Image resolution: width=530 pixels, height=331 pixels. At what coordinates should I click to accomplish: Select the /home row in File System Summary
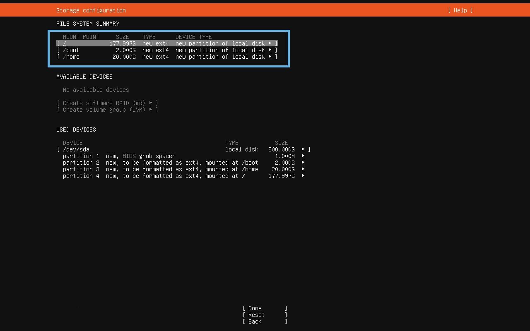pyautogui.click(x=124, y=57)
